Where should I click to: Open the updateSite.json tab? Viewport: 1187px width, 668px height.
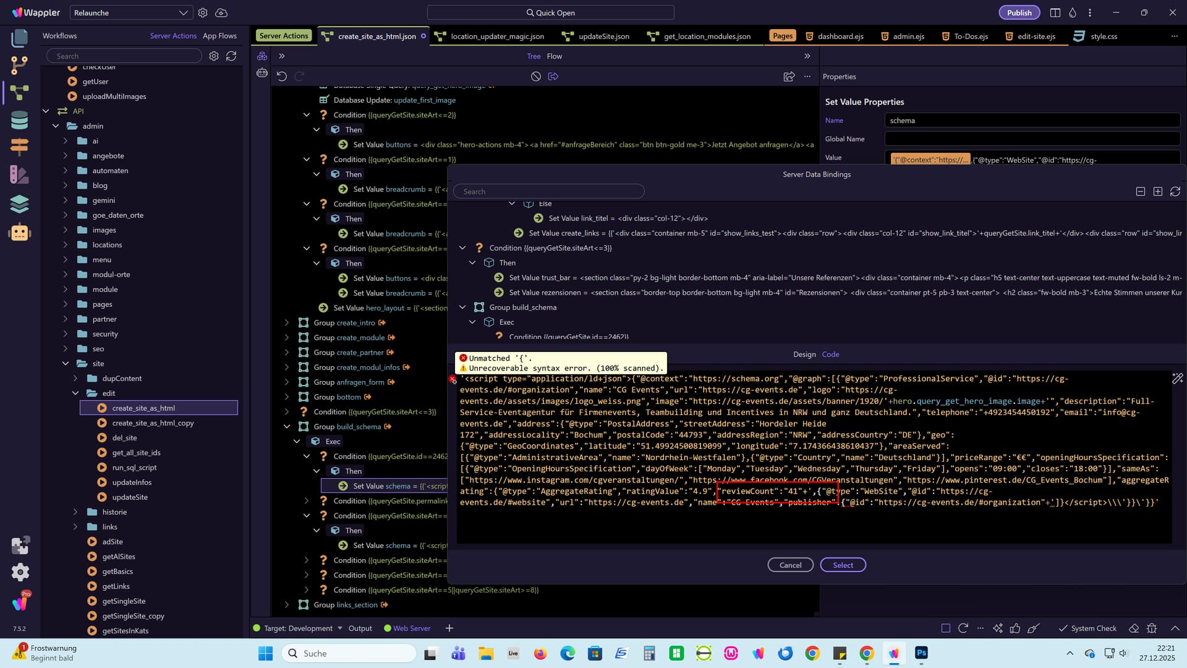click(603, 36)
